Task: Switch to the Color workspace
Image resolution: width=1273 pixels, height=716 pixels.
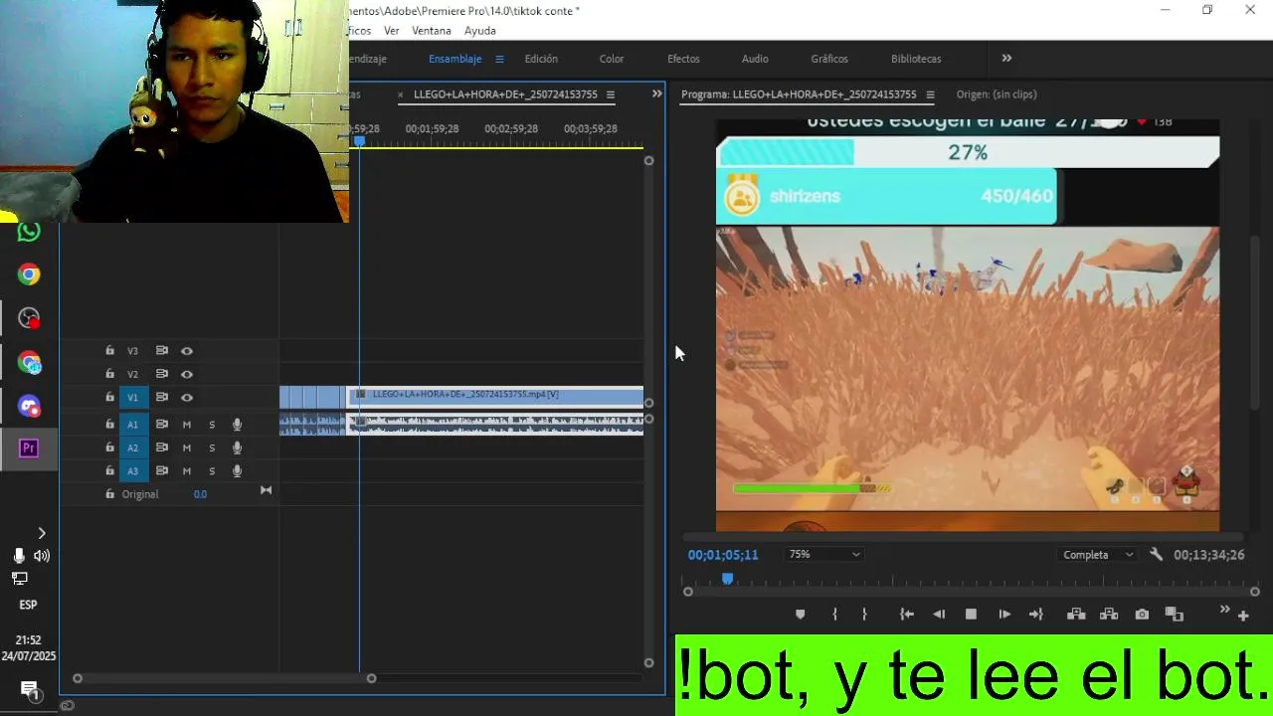Action: coord(612,59)
